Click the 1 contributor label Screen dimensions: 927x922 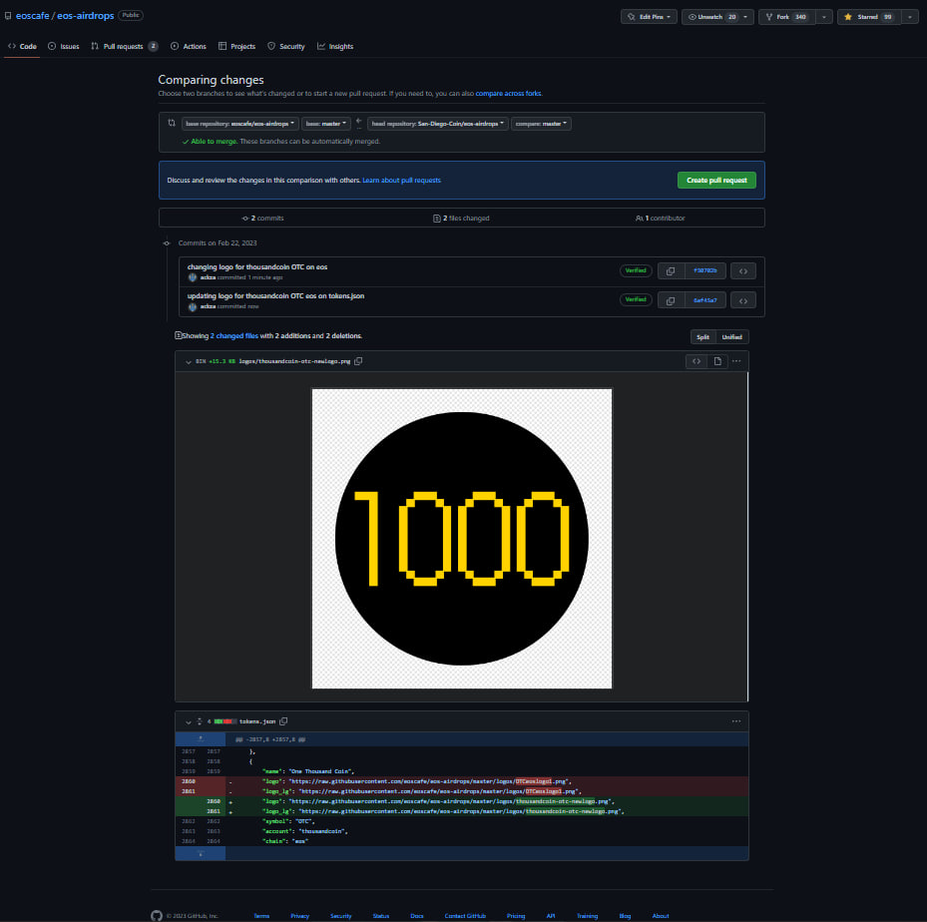pos(661,219)
